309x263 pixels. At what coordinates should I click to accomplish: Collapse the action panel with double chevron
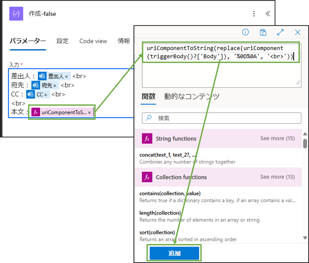point(268,14)
